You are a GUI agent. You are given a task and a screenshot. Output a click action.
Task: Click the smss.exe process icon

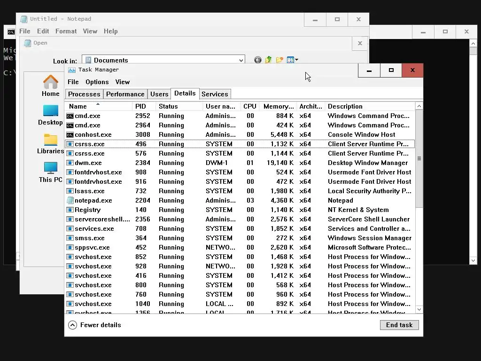click(x=70, y=238)
